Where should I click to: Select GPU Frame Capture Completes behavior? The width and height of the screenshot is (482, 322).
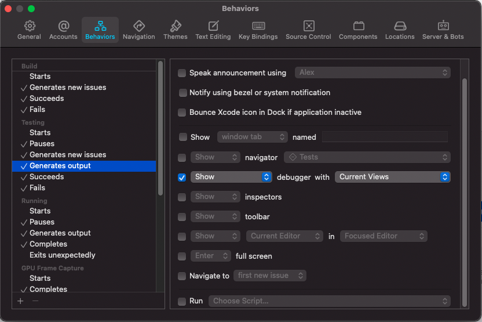pyautogui.click(x=83, y=289)
